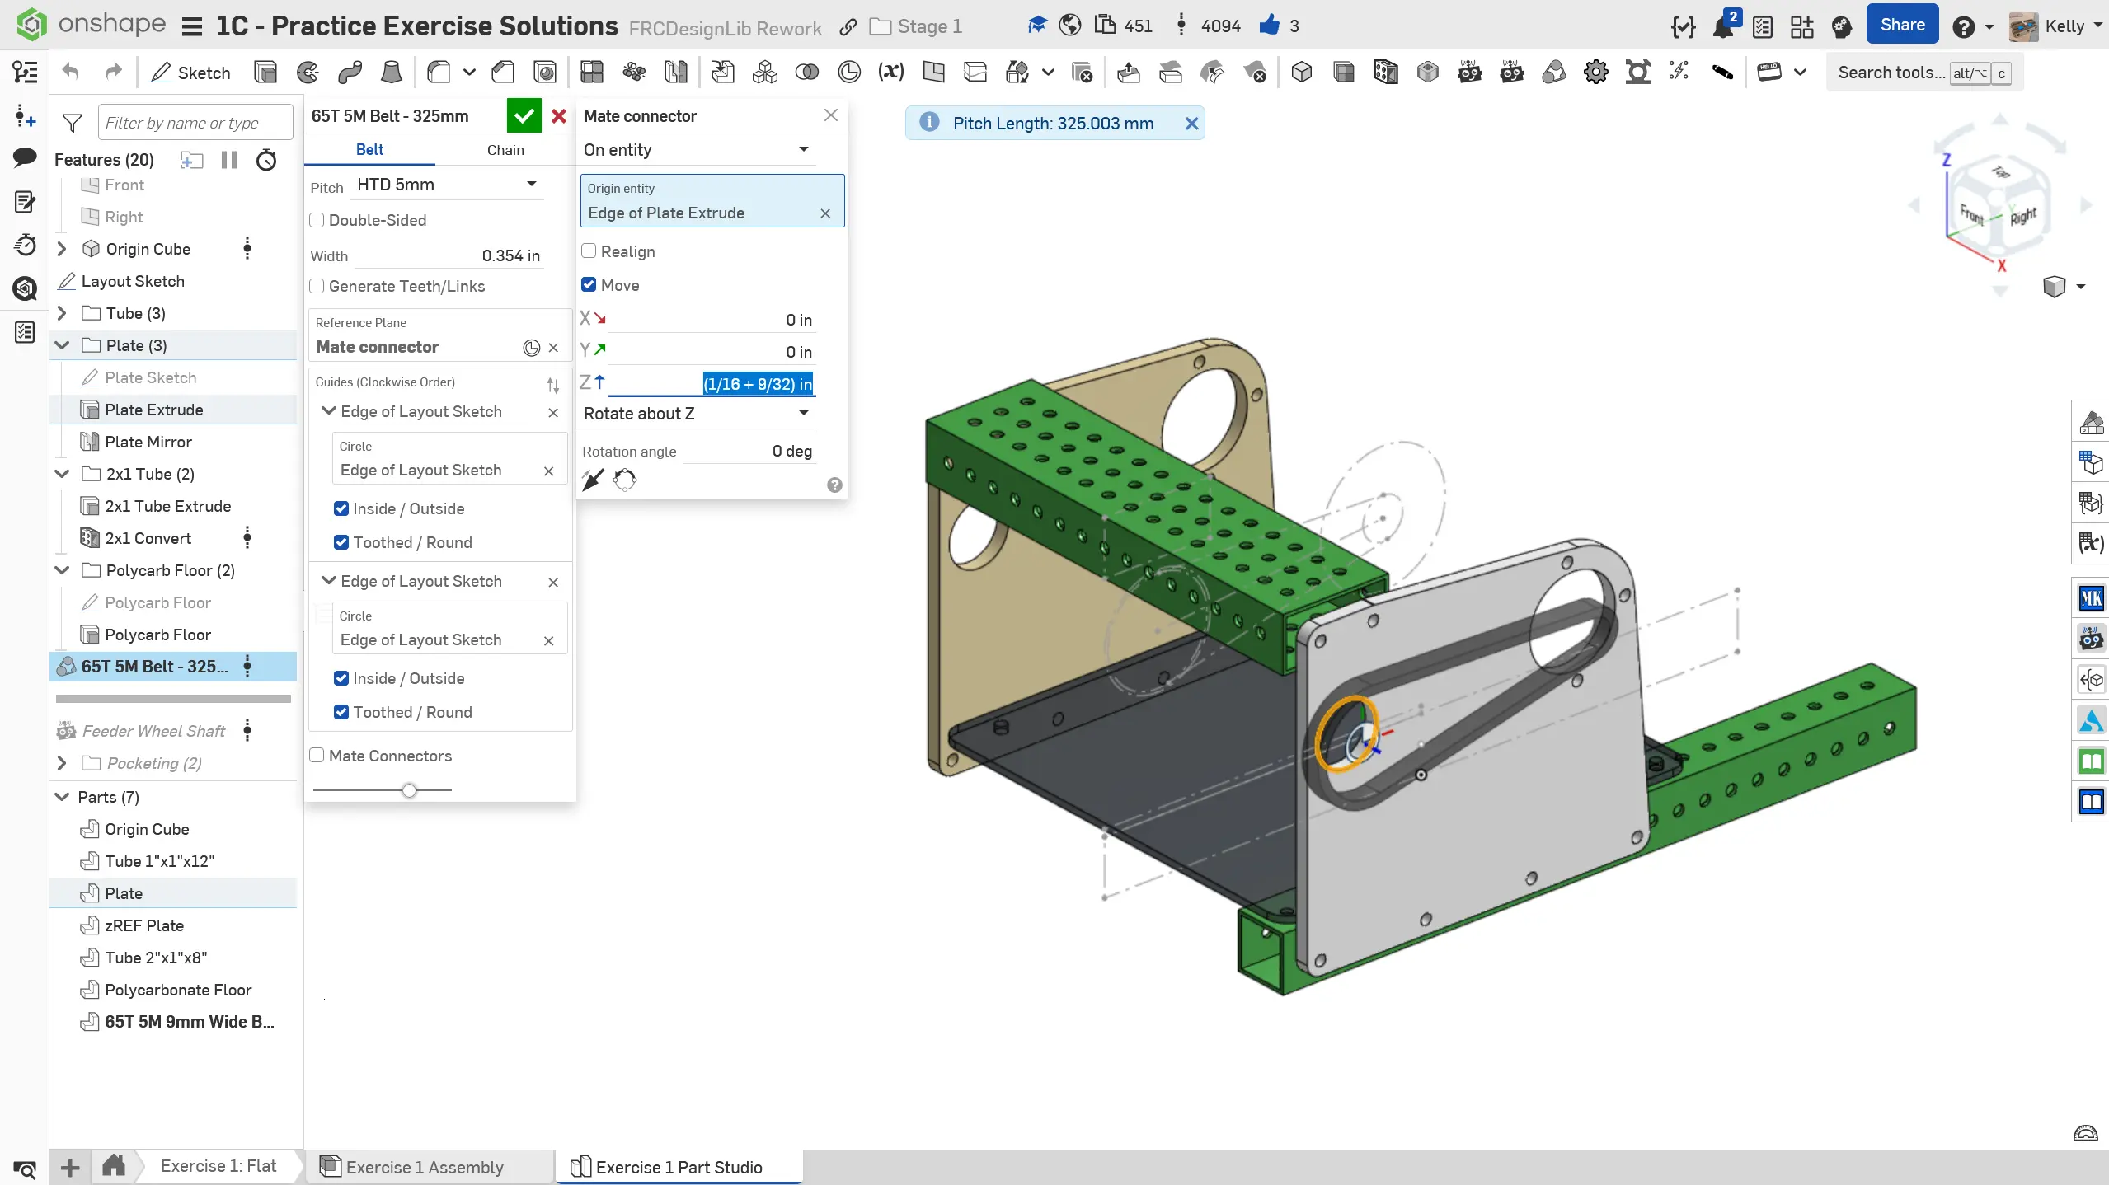Cancel the belt feature with red X
The height and width of the screenshot is (1185, 2109).
pyautogui.click(x=558, y=116)
